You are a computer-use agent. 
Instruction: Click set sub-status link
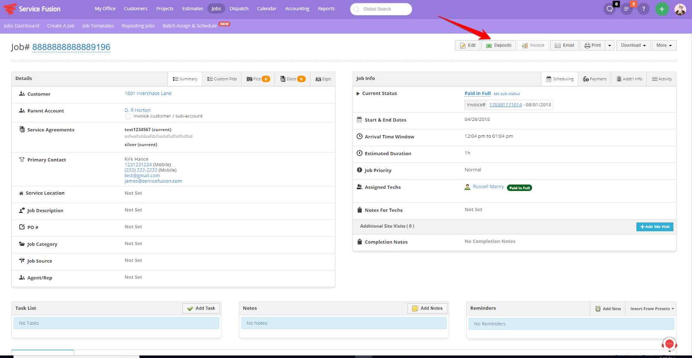(507, 94)
